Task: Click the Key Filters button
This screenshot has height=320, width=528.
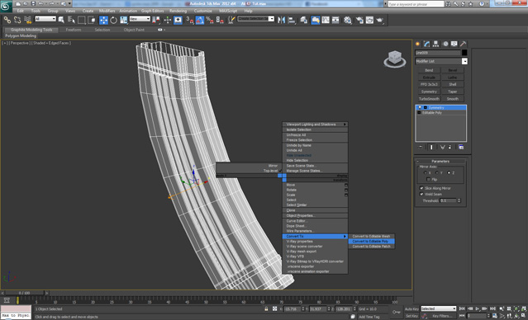Action: coord(442,316)
